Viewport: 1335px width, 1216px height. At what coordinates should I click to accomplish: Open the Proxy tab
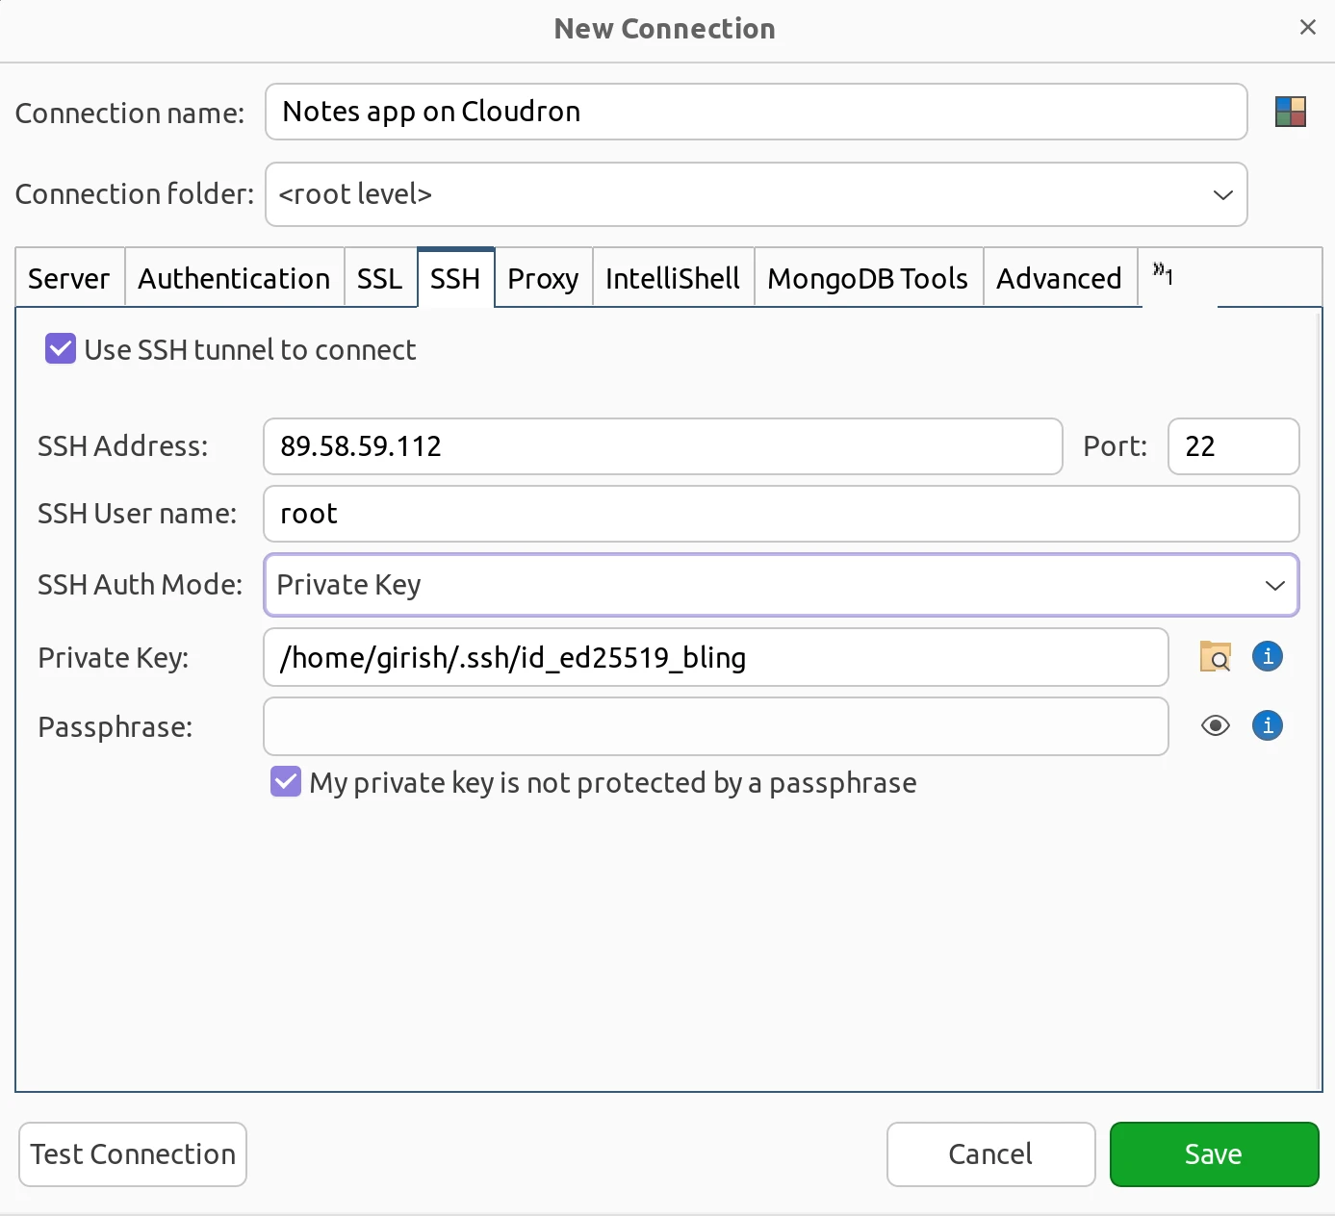[543, 278]
